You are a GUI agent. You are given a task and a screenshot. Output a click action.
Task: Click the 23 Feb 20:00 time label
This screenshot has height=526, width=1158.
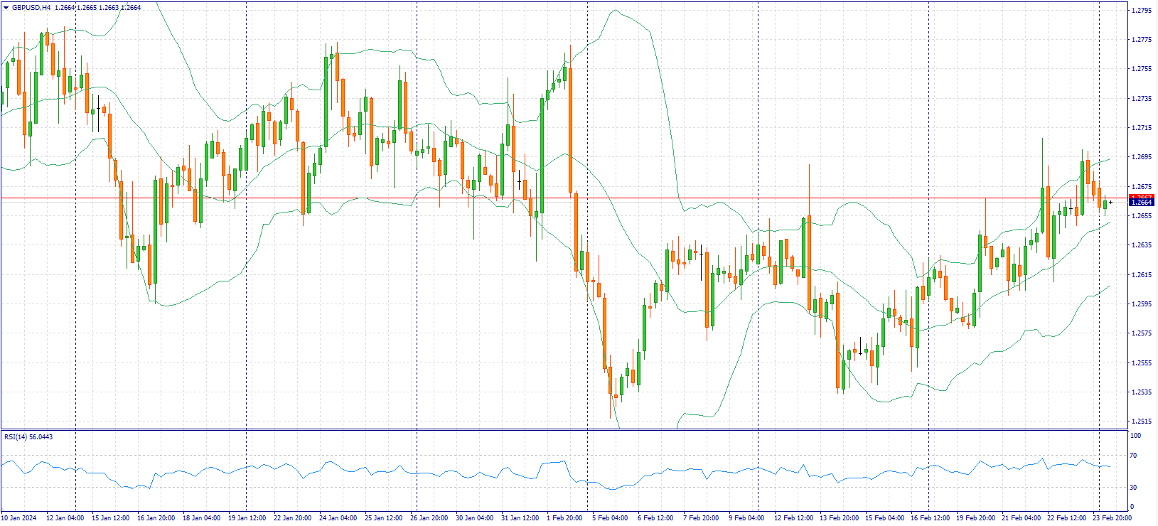pyautogui.click(x=1111, y=518)
